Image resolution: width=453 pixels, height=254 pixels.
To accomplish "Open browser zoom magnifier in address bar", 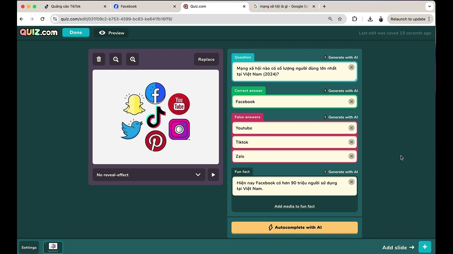I will pos(330,19).
